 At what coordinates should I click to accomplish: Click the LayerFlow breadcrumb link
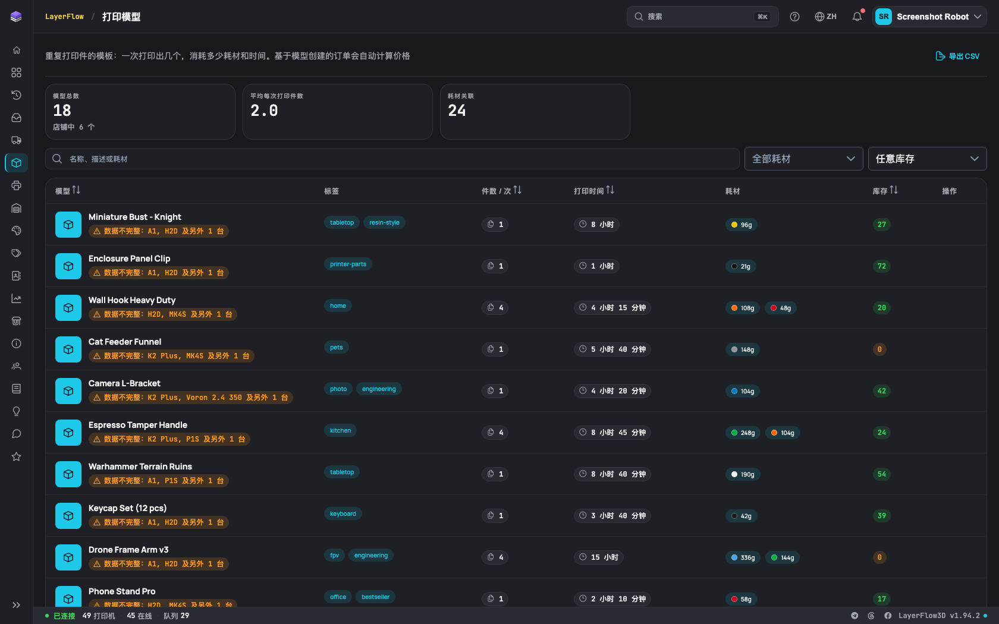click(x=64, y=17)
